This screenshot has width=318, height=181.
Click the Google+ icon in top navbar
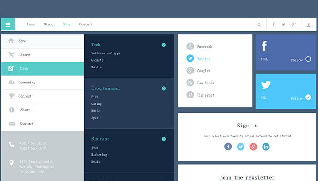293,24
